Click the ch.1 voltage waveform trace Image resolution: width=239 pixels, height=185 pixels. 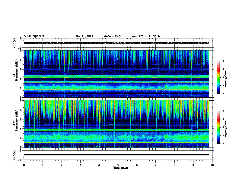pyautogui.click(x=116, y=43)
